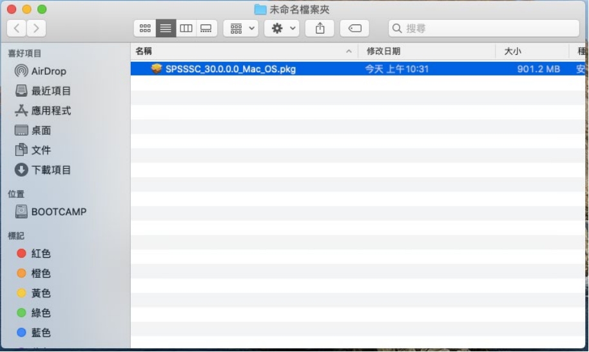
Task: Click the file size 901.2 MB
Action: tap(538, 69)
